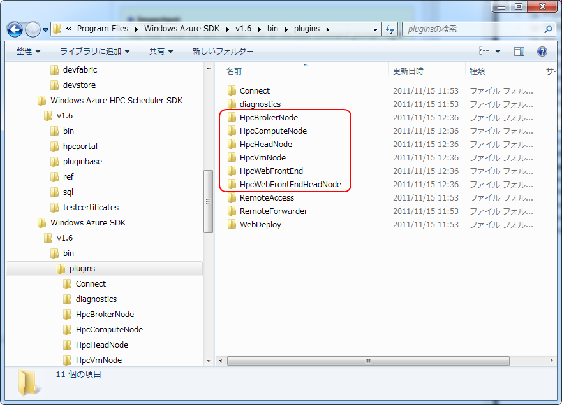
Task: Click the horizontal scrollbar thumb in file list
Action: [x=368, y=360]
